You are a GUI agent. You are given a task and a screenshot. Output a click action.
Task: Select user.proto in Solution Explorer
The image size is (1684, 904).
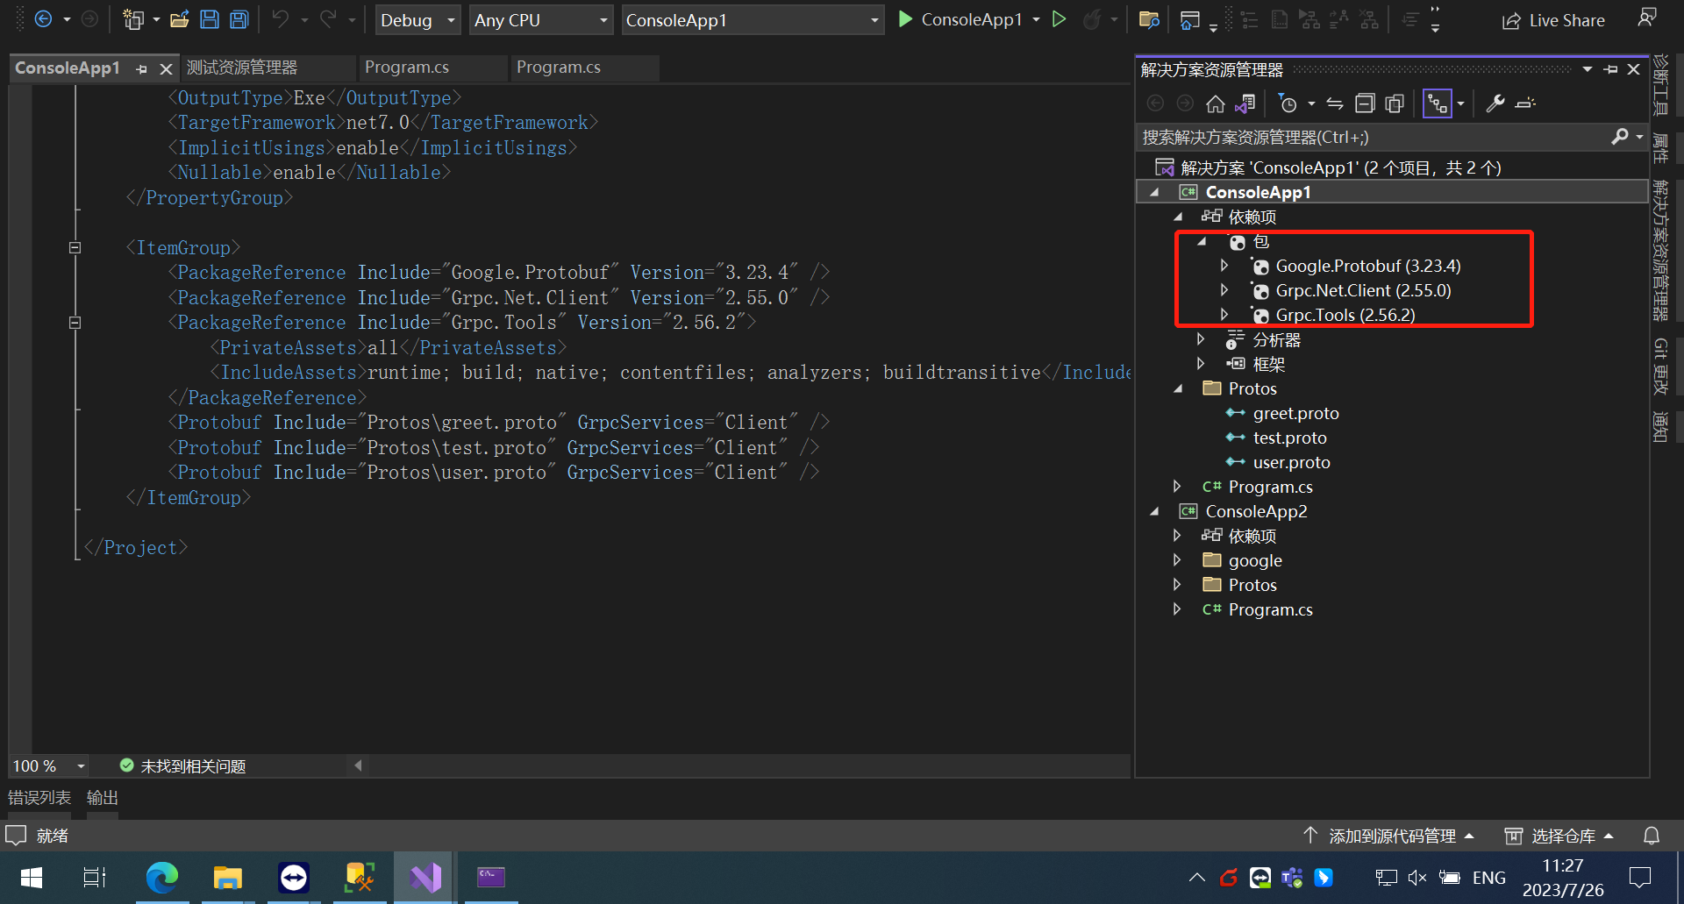tap(1291, 462)
